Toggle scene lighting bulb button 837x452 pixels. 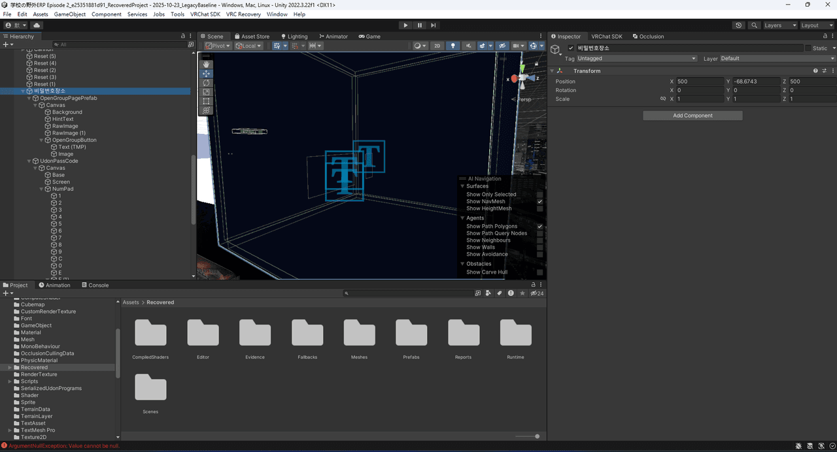[x=453, y=46]
